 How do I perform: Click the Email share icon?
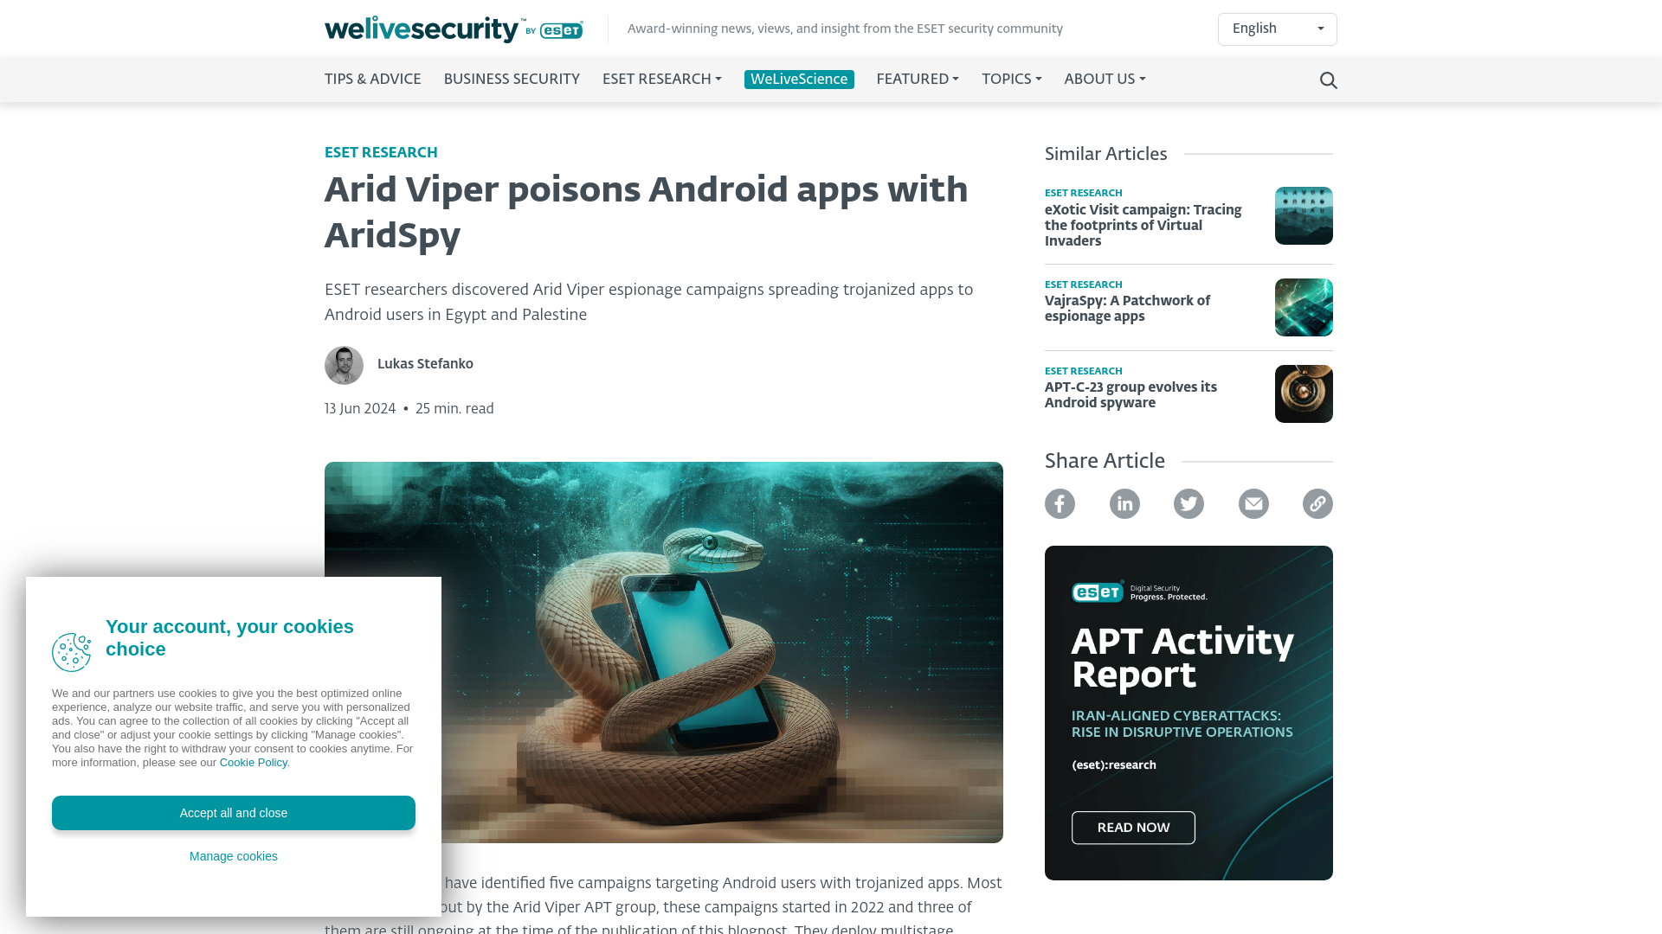point(1253,503)
